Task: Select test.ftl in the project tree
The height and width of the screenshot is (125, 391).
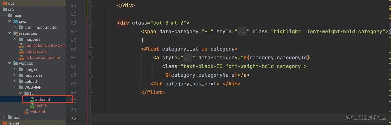Action: pyautogui.click(x=41, y=105)
